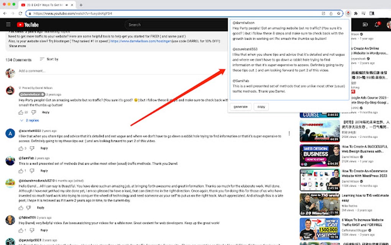Image resolution: width=391 pixels, height=245 pixels.
Task: Select the '134 Comments' count text
Action: pyautogui.click(x=18, y=60)
